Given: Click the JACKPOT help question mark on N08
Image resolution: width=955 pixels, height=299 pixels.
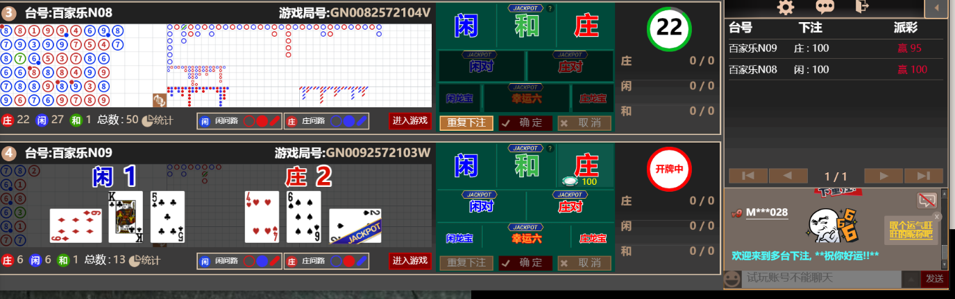Looking at the screenshot, I should pos(550,9).
